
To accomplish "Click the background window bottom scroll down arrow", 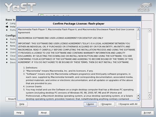I will click(149, 97).
